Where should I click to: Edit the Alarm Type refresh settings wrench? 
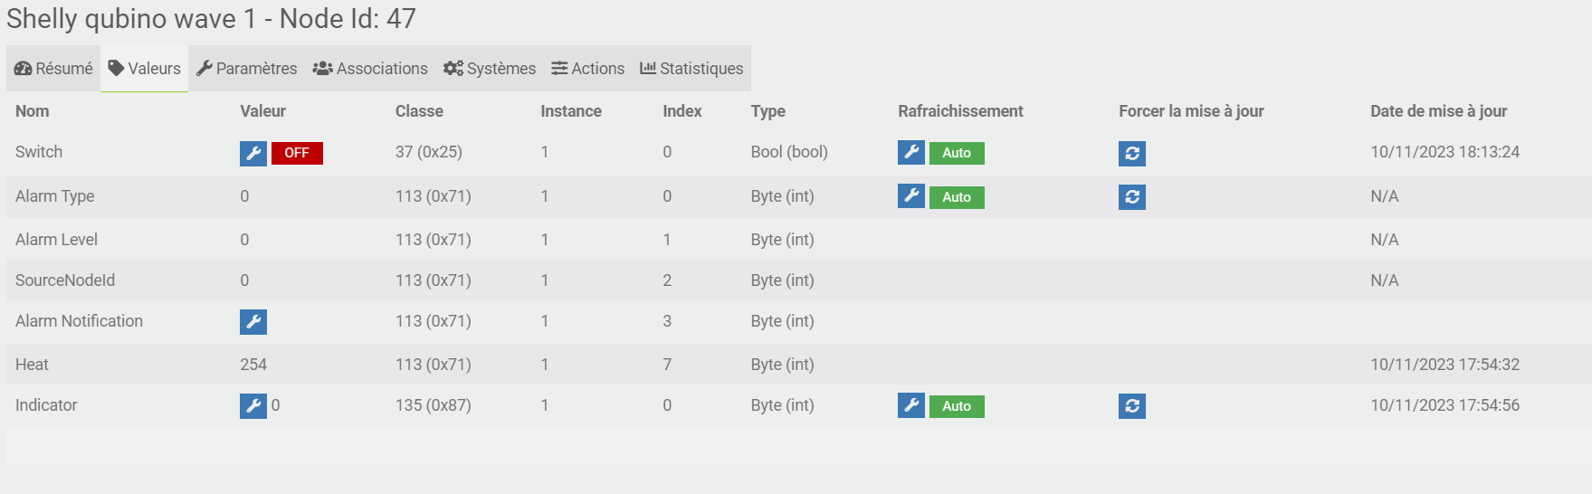coord(911,196)
